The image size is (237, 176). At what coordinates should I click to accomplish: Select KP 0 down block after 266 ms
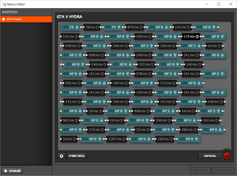coord(212,130)
